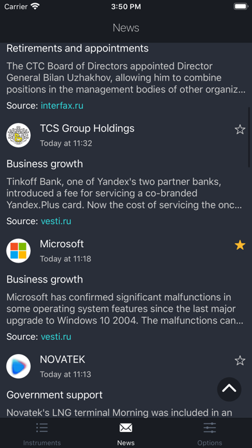The height and width of the screenshot is (448, 252).
Task: Switch to the Options tab
Action: coord(210,433)
